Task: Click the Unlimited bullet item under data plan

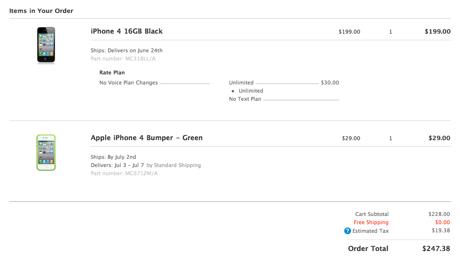Action: (251, 91)
